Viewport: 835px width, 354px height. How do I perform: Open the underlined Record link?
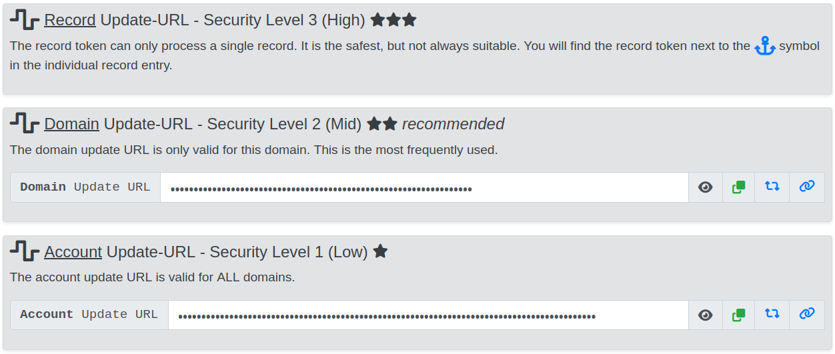point(70,20)
